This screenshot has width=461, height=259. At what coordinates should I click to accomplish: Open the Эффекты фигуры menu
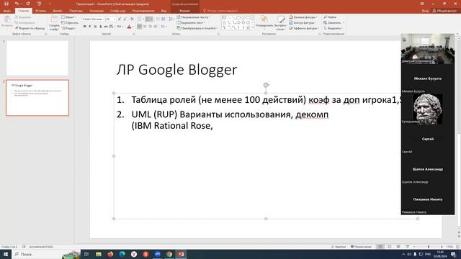tap(304, 28)
